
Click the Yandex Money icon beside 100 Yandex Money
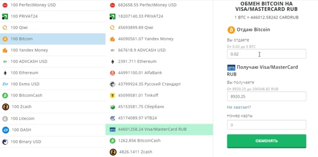click(5, 50)
